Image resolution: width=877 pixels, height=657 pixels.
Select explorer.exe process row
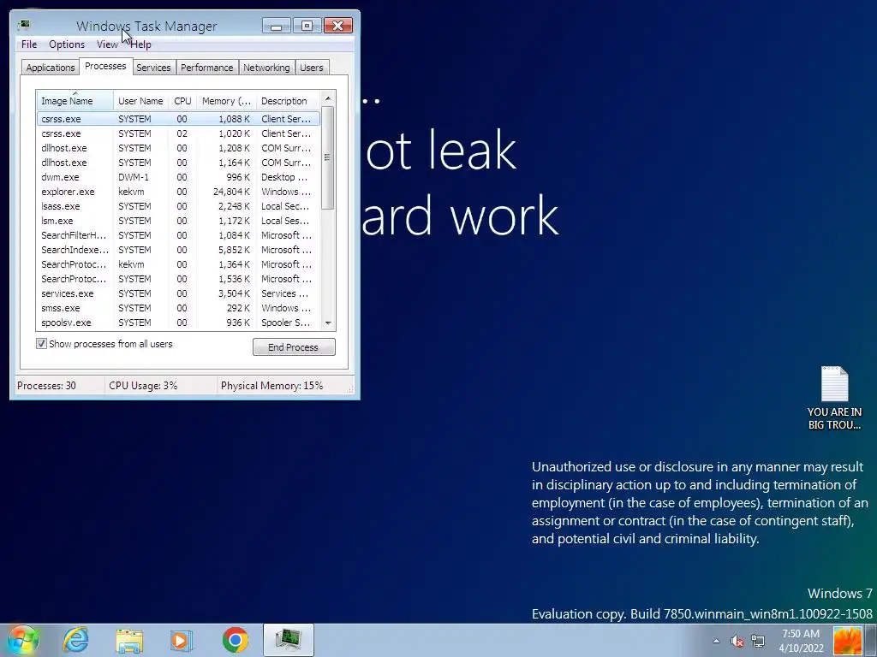(178, 192)
